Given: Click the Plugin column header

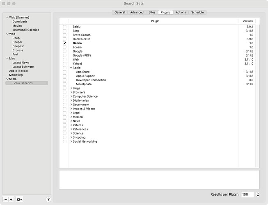Looking at the screenshot, I should pyautogui.click(x=155, y=21).
